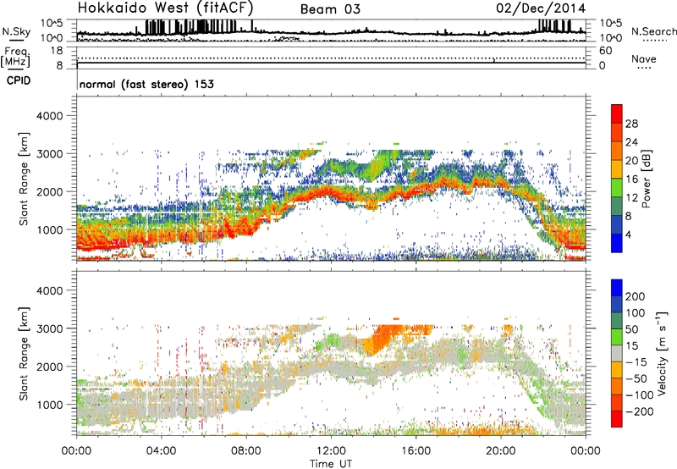The image size is (677, 469).
Task: Click the '16:00' time axis label
Action: [x=416, y=451]
